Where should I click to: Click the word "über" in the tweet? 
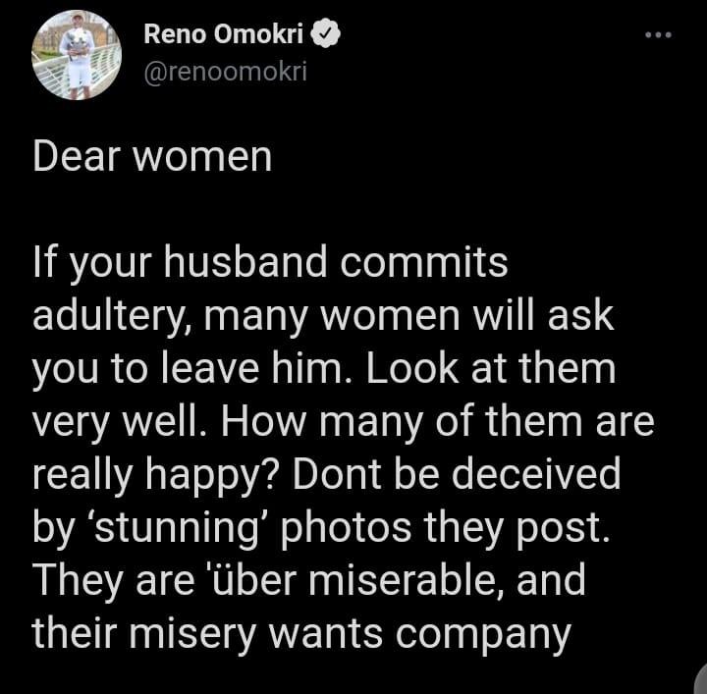coord(255,580)
